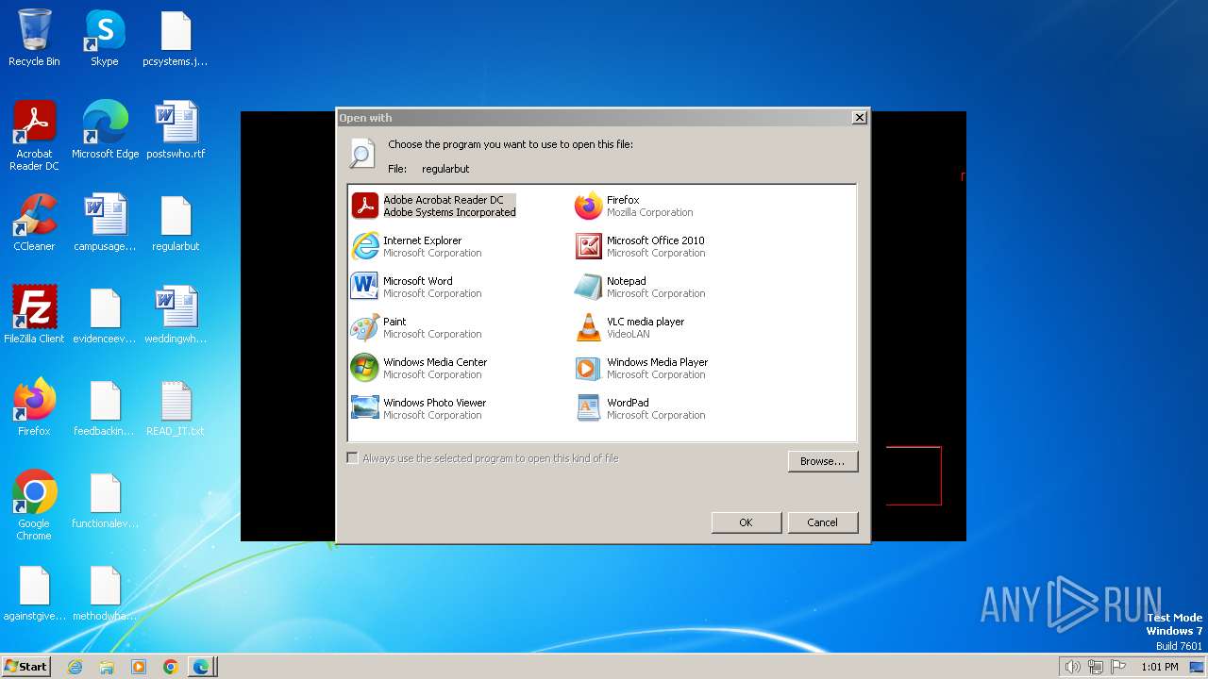The image size is (1208, 679).
Task: Click the network tray icon
Action: pyautogui.click(x=1096, y=667)
